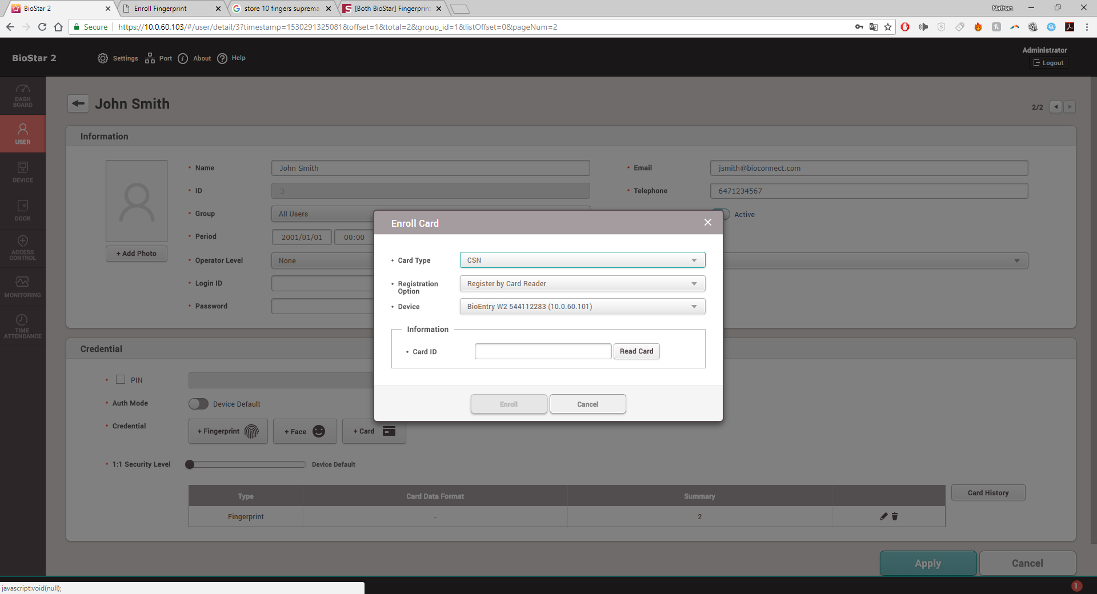Viewport: 1097px width, 594px height.
Task: Toggle Auth Mode Device Default switch
Action: (x=198, y=404)
